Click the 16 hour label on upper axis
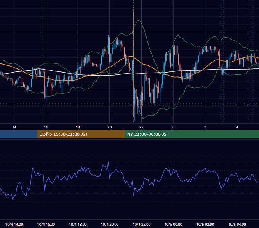The image size is (259, 228). point(46,127)
